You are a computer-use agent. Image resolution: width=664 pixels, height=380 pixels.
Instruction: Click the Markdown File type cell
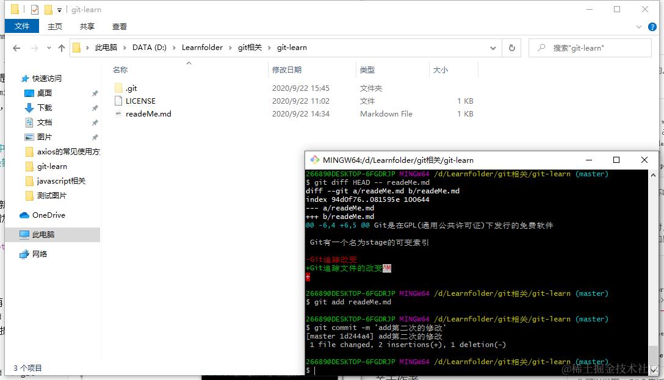386,113
